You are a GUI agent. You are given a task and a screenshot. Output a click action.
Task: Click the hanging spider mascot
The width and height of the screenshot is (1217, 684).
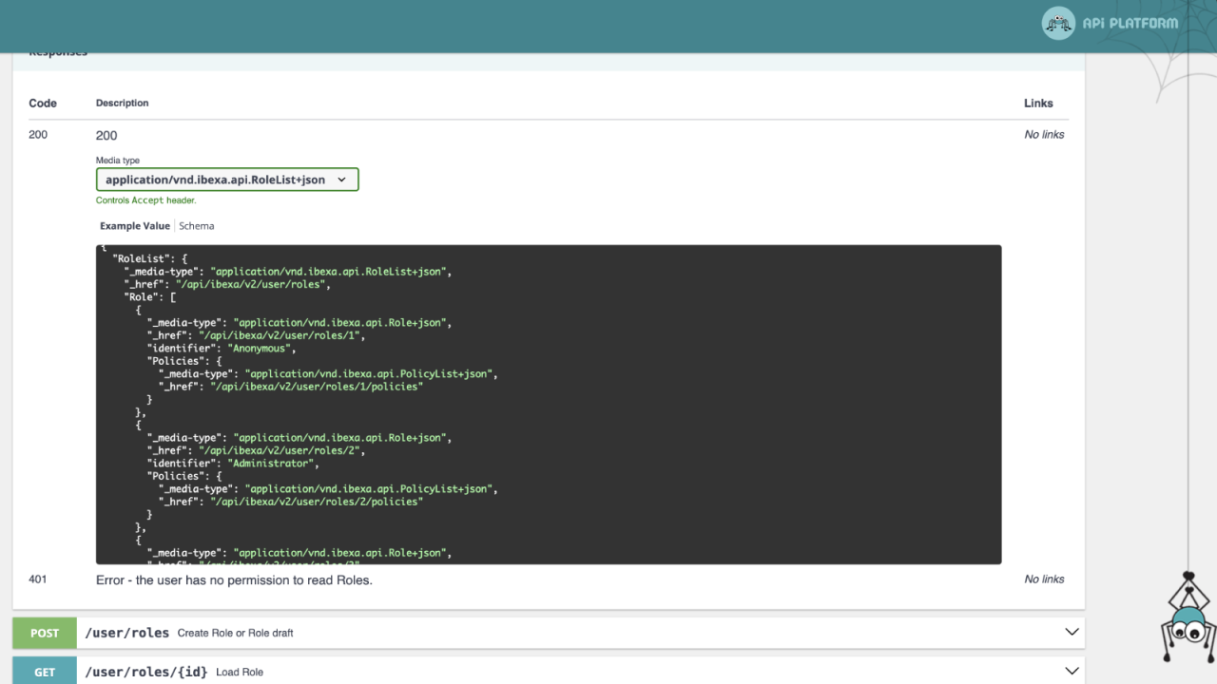[x=1188, y=620]
